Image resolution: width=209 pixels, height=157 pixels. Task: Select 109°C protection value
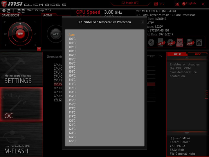[72, 76]
